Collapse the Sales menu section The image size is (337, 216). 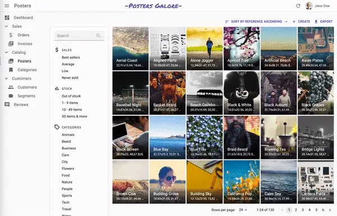6,26
